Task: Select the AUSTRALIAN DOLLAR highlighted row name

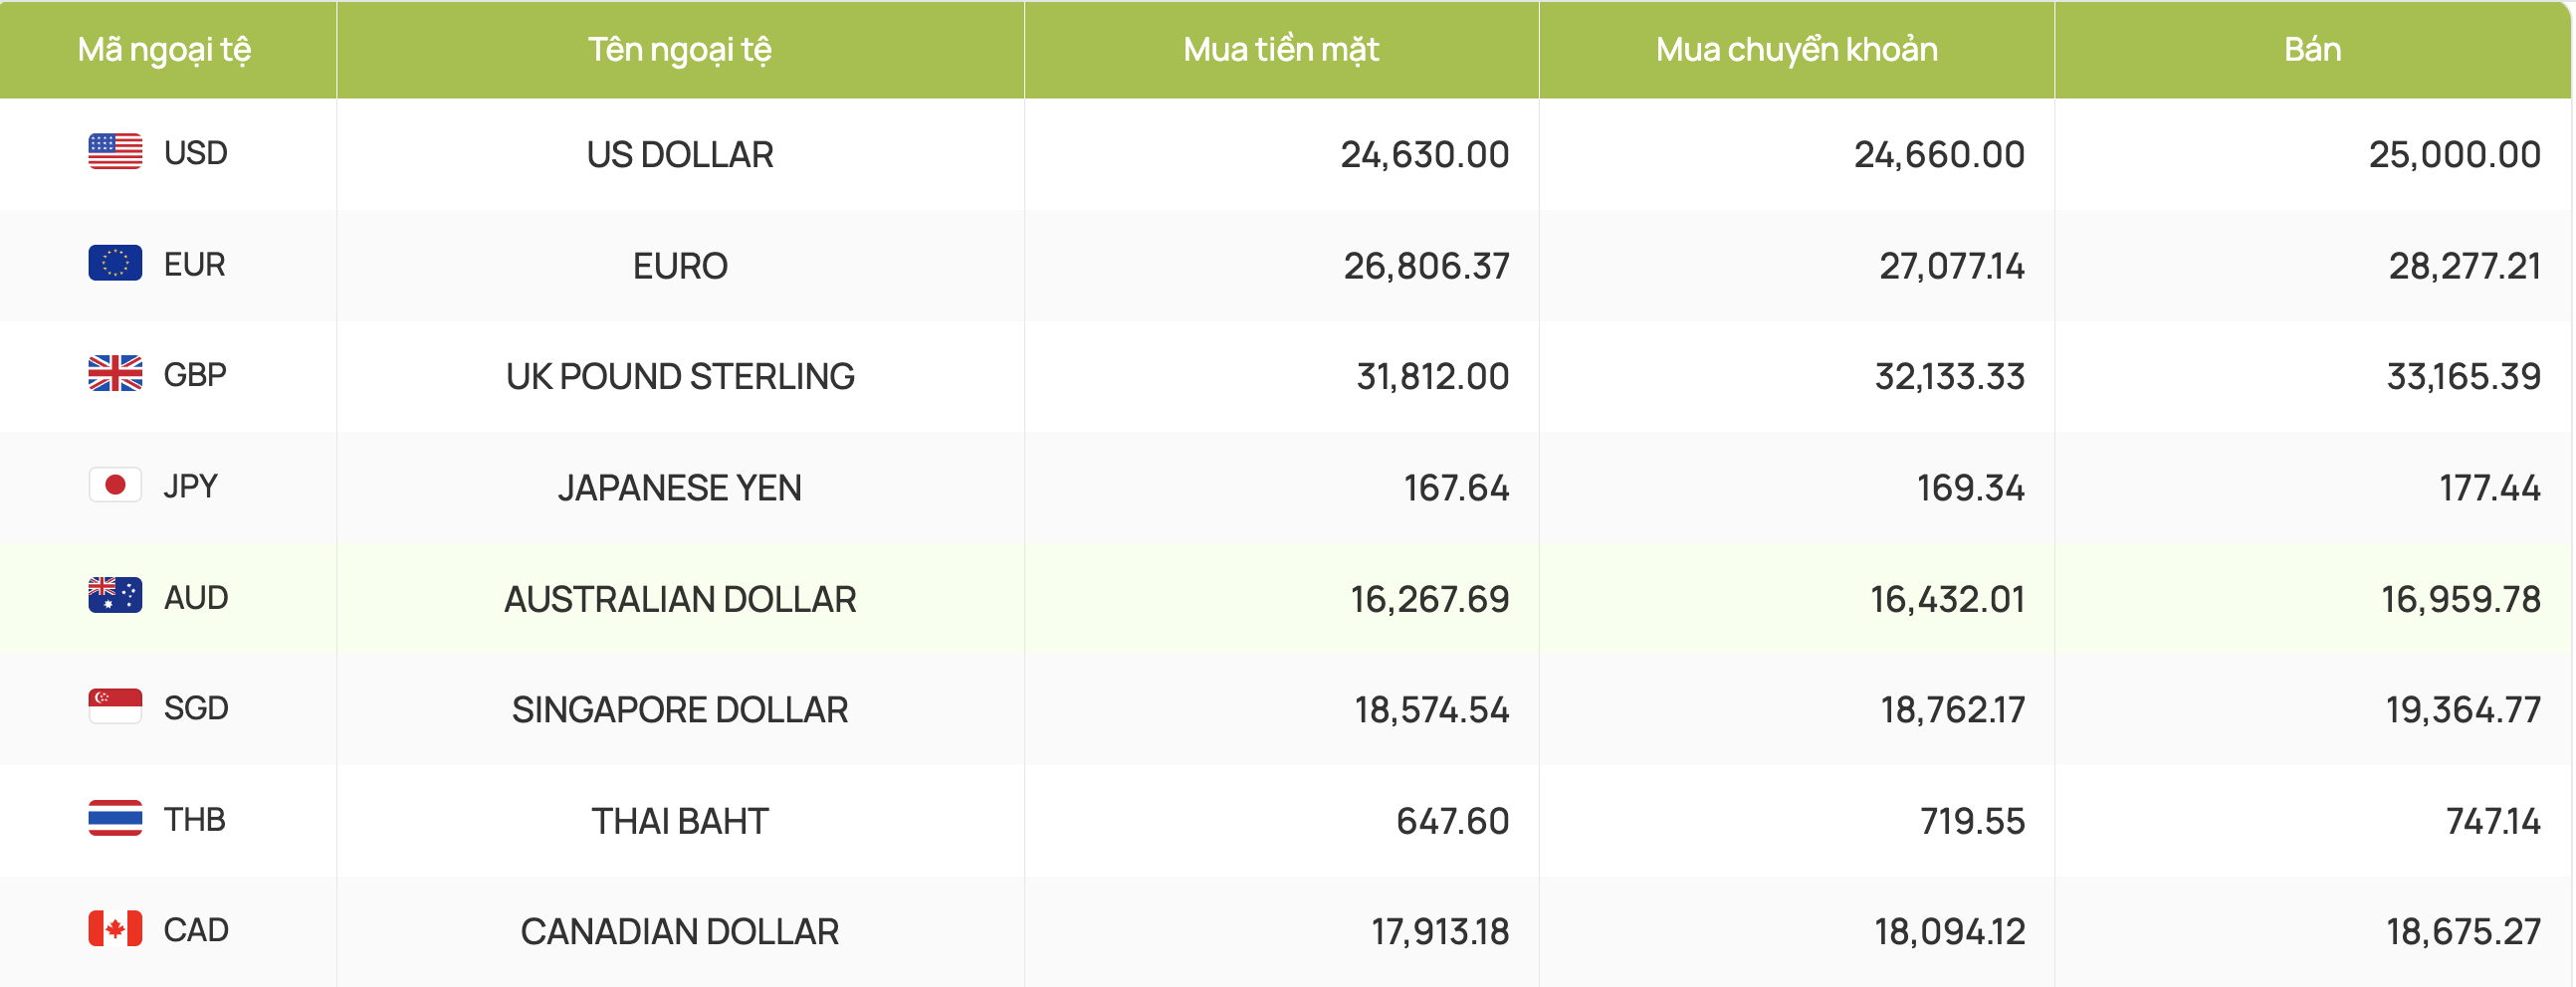Action: (680, 599)
